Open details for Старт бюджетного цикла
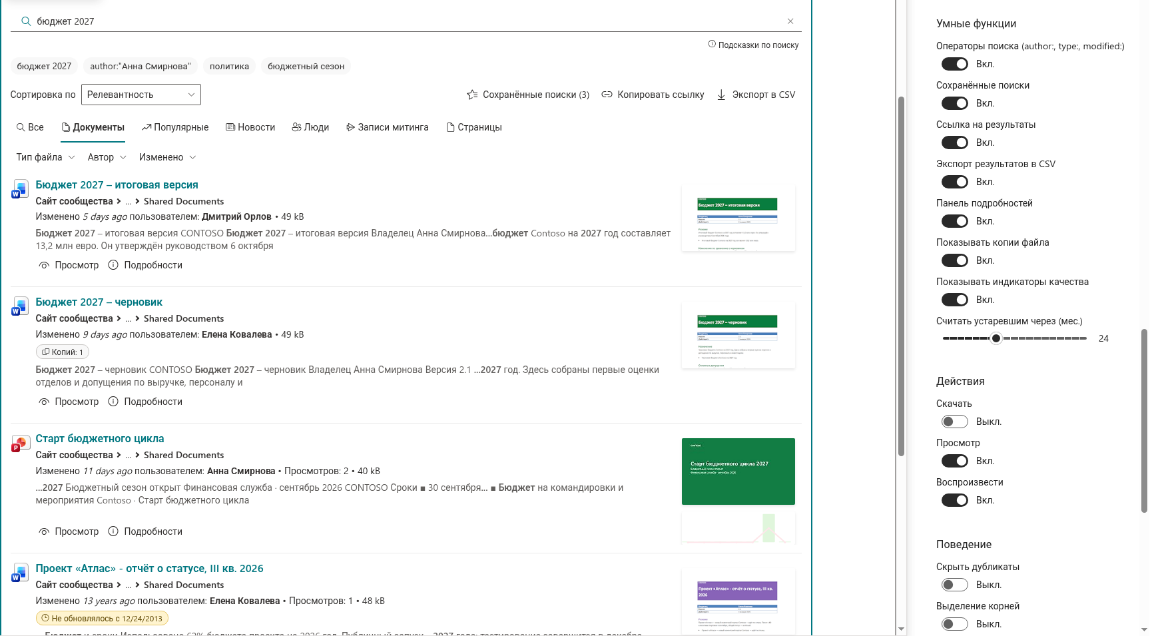 [x=145, y=531]
